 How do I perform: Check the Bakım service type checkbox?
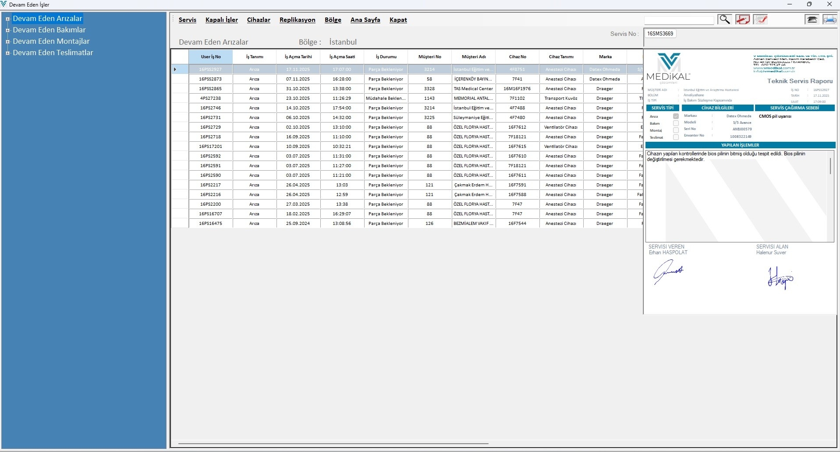click(676, 123)
